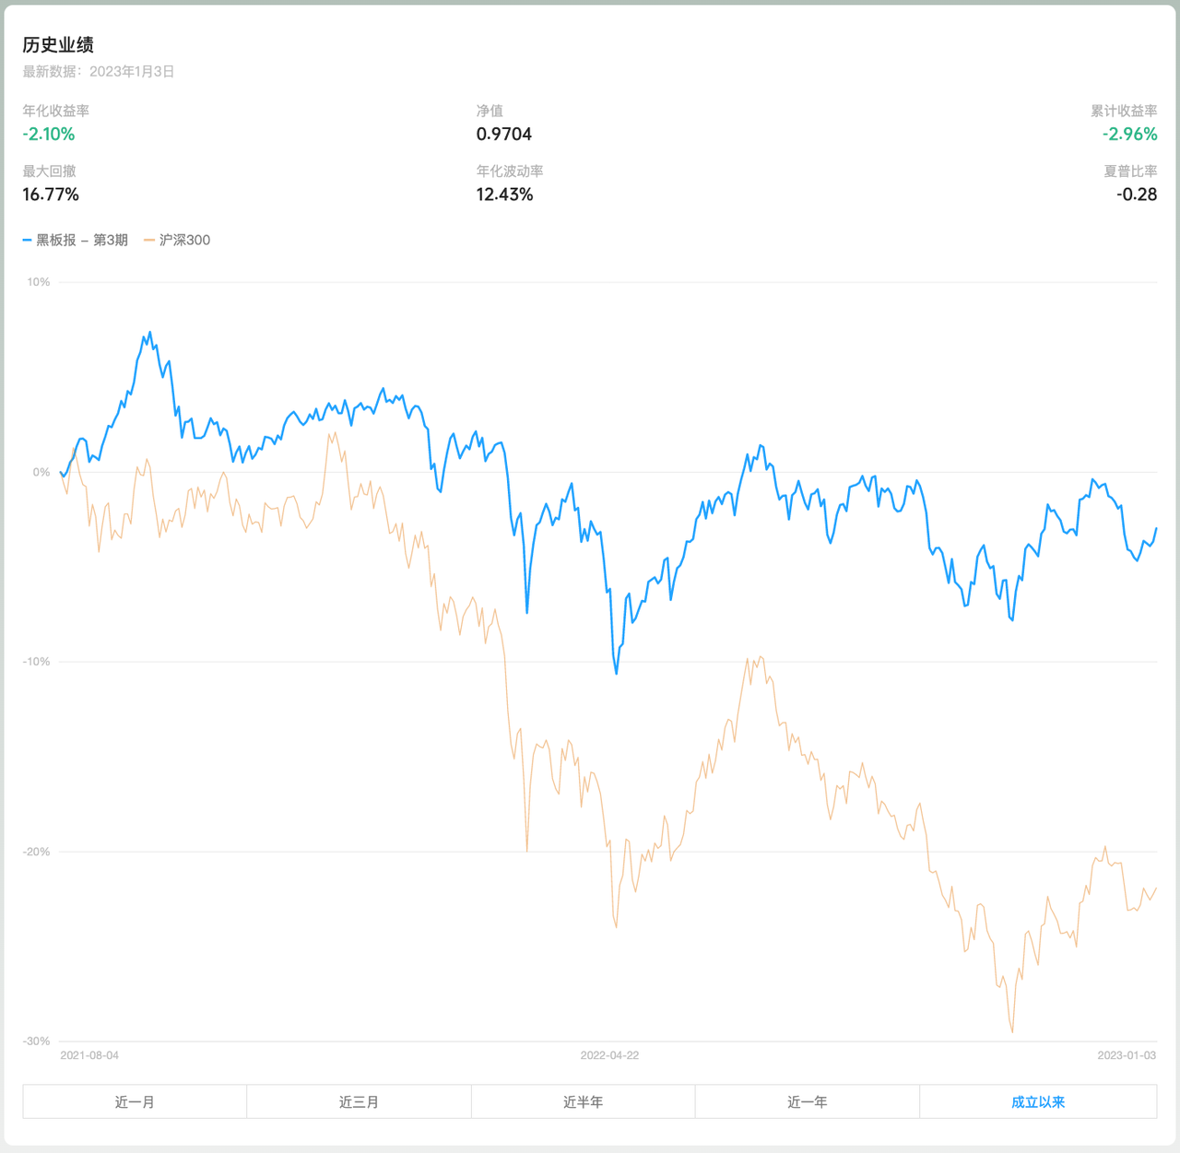Click the 年化收益率 value -2.10%

(x=49, y=134)
